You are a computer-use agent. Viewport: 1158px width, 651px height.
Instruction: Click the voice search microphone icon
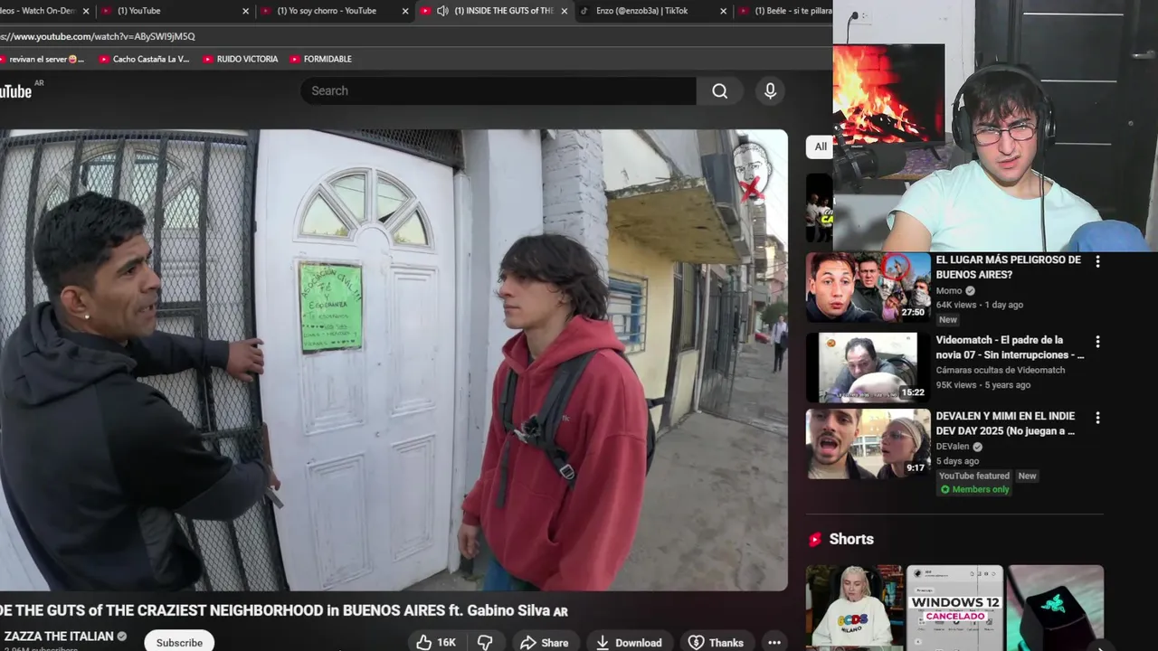coord(770,90)
